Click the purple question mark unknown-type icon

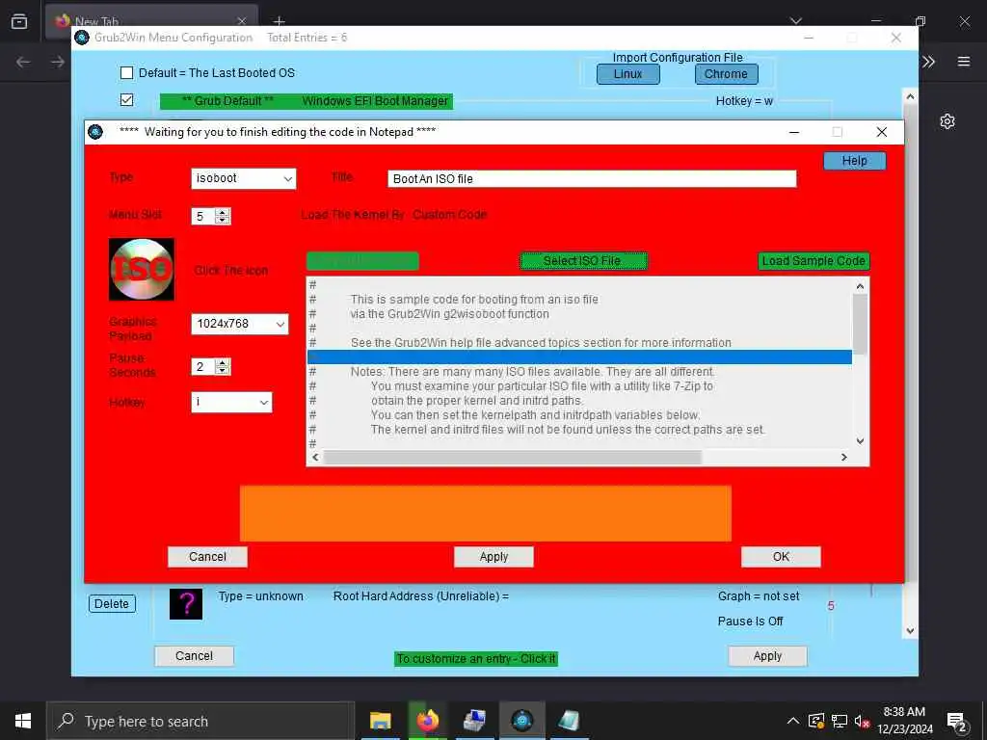coord(186,604)
